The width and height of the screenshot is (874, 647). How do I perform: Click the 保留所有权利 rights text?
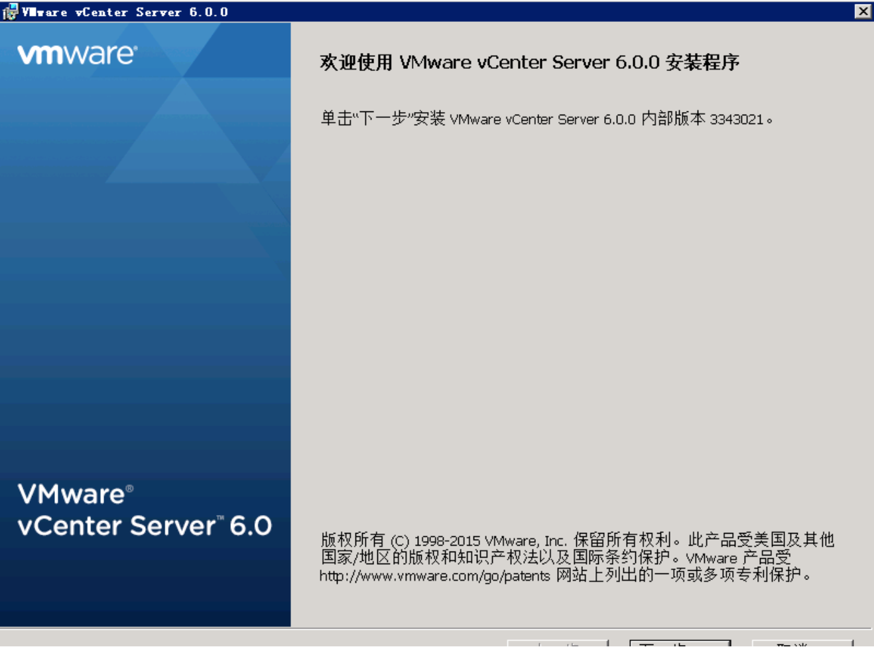point(621,540)
